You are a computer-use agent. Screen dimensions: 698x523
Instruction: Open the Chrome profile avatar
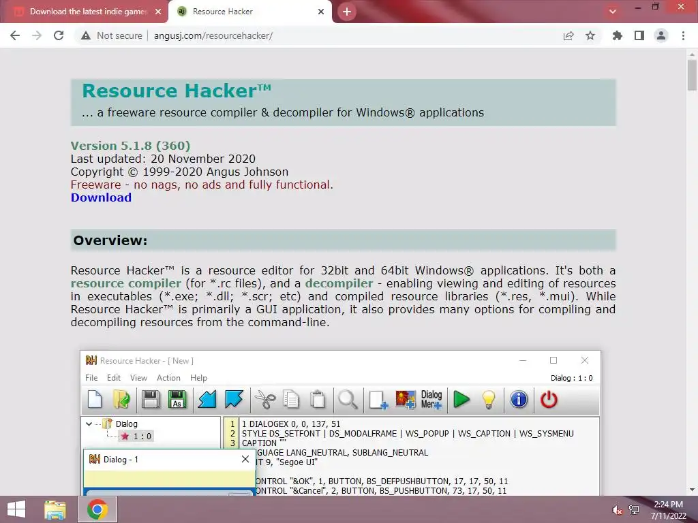point(661,35)
